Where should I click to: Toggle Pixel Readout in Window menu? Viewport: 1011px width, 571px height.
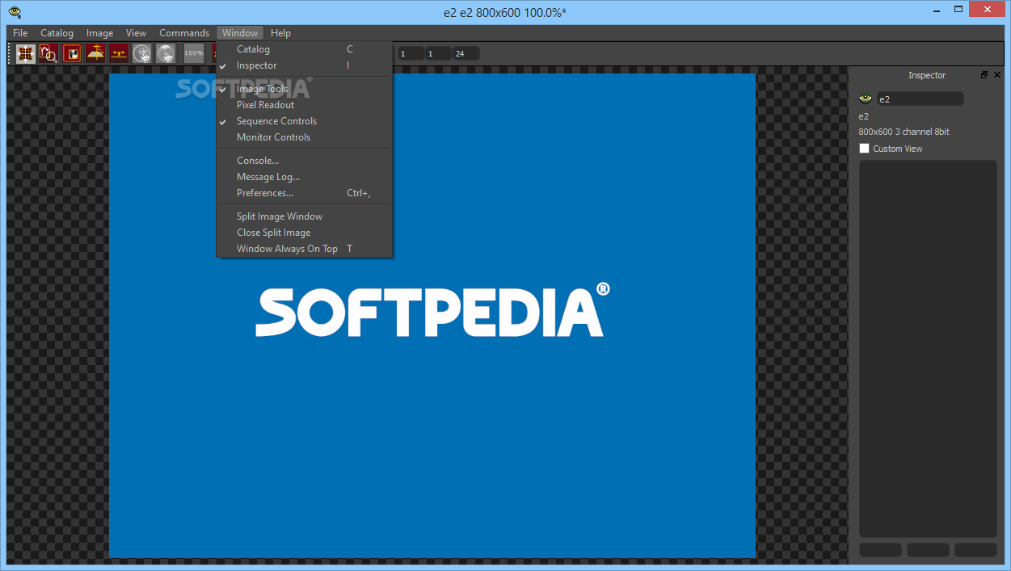tap(304, 105)
